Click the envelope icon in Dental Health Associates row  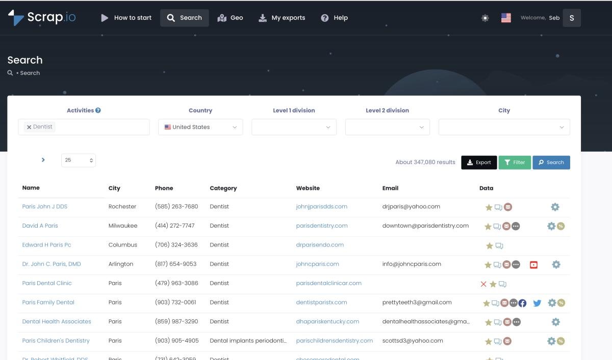tap(507, 322)
